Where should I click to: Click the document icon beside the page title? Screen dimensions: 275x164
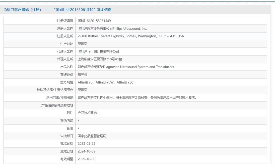5,10
